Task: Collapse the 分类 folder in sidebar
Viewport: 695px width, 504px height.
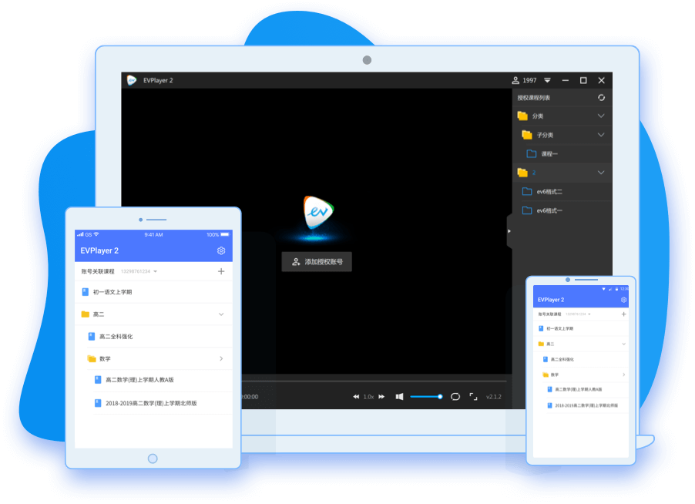Action: coord(601,115)
